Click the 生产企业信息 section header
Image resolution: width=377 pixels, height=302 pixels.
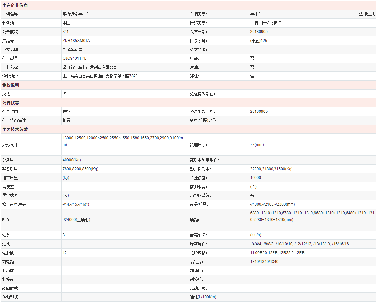15,6
